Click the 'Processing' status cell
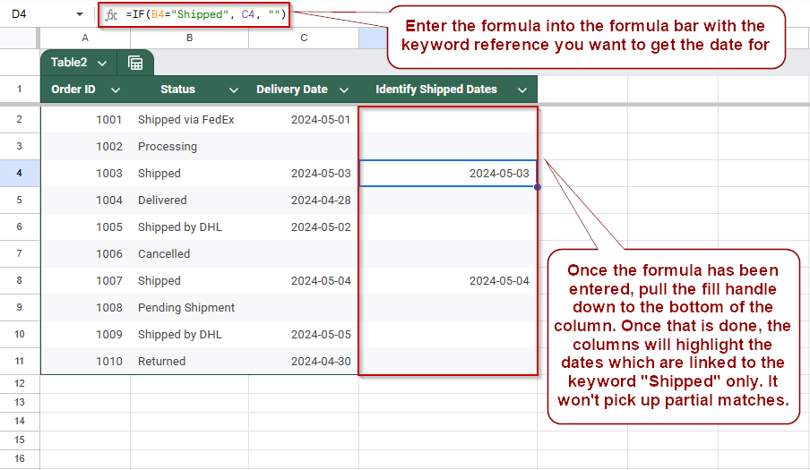 (190, 147)
